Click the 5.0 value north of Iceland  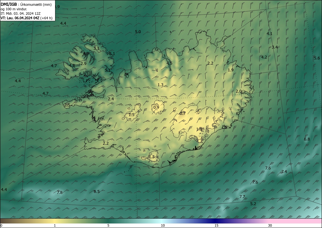tap(138, 32)
